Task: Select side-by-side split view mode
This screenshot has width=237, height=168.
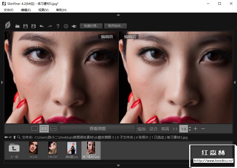Action: pos(44,128)
